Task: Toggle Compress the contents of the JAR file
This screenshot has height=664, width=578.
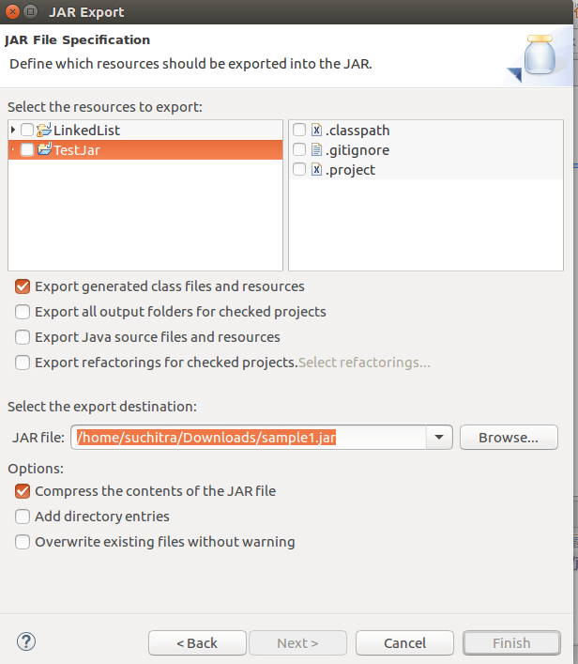Action: point(23,491)
